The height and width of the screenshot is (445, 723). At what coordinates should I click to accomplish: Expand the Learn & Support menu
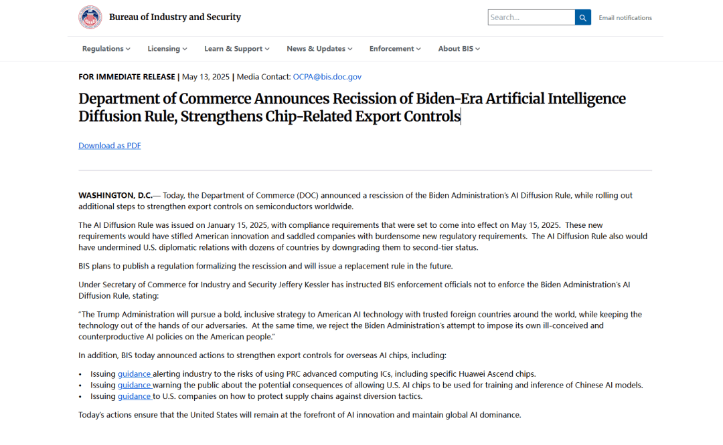[236, 49]
